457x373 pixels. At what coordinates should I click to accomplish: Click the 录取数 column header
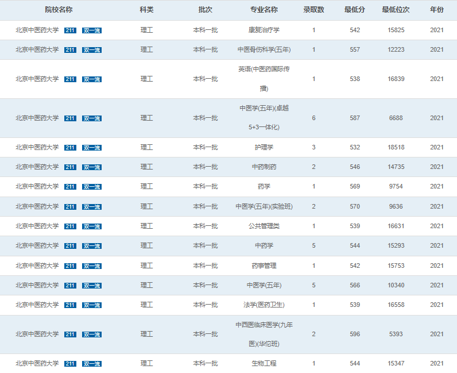[313, 10]
